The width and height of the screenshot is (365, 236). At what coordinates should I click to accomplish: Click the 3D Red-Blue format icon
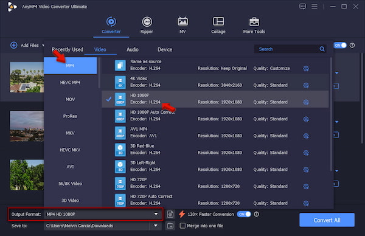click(120, 150)
